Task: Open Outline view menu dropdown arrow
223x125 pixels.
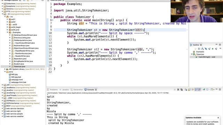Action: point(220,49)
